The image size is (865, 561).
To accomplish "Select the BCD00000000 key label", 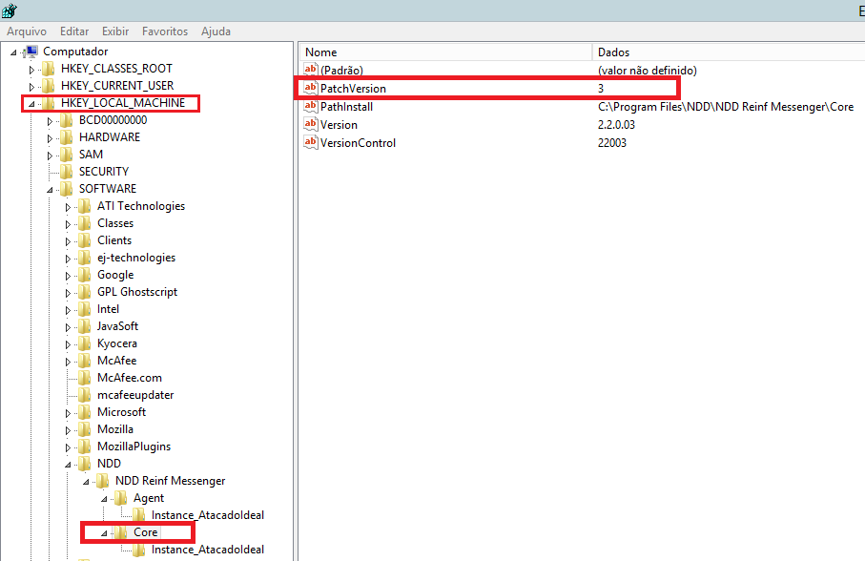I will pyautogui.click(x=113, y=119).
